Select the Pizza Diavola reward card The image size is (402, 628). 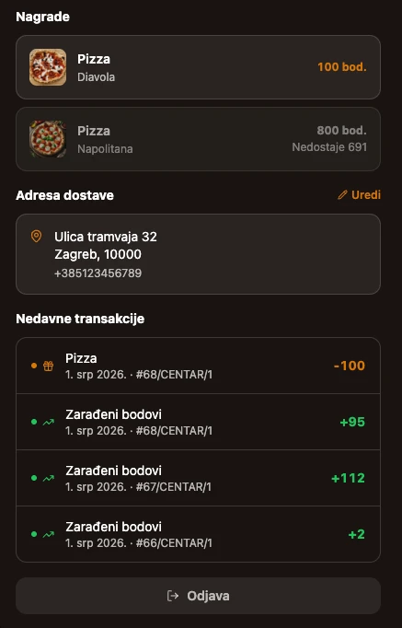coord(198,67)
